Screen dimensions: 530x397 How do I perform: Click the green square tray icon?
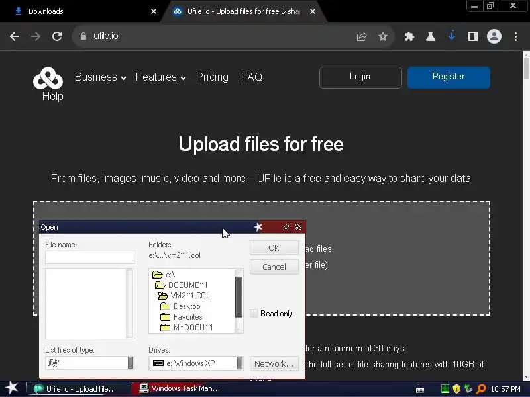445,389
